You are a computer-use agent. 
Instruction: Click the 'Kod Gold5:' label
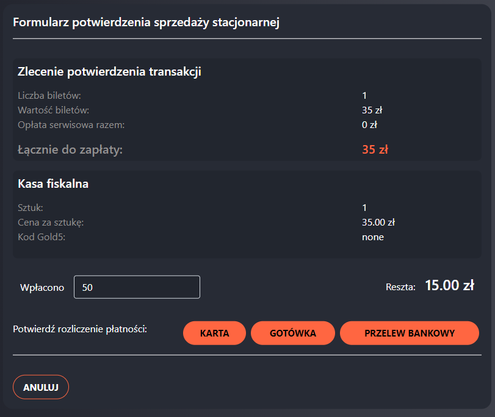(42, 237)
